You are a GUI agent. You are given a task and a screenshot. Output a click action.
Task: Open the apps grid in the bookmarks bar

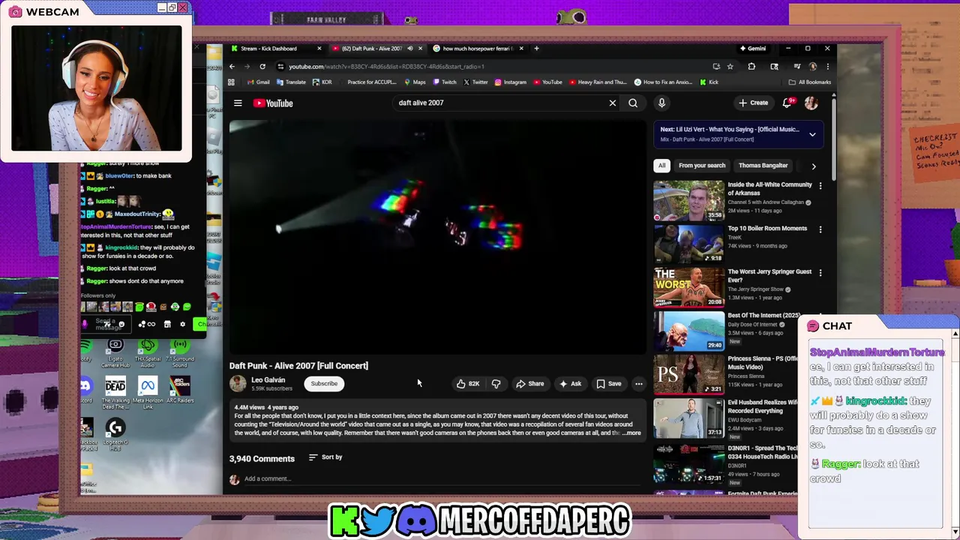click(232, 82)
